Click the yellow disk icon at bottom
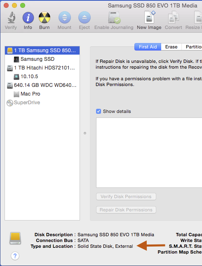Image resolution: width=202 pixels, height=266 pixels. [x=15, y=238]
